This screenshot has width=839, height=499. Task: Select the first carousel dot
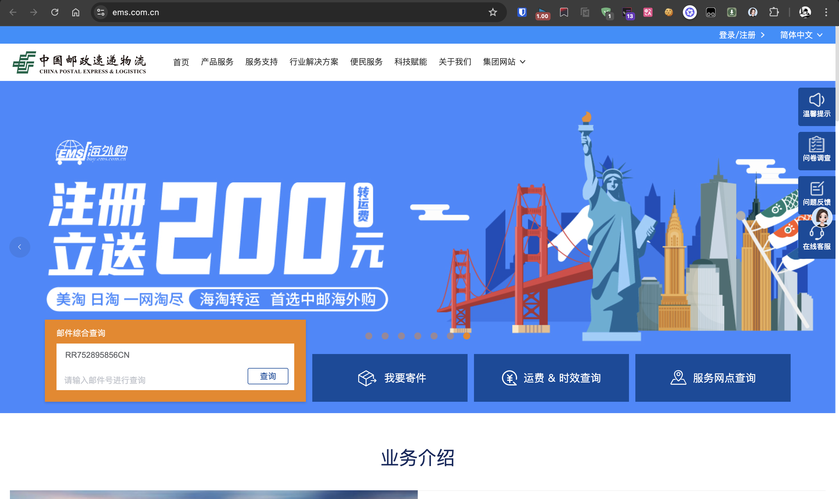coord(369,336)
